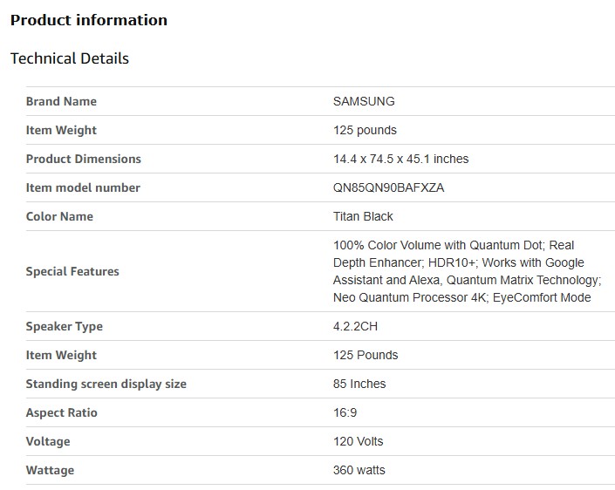615x490 pixels.
Task: Click the Standing screen display size label
Action: coord(106,384)
